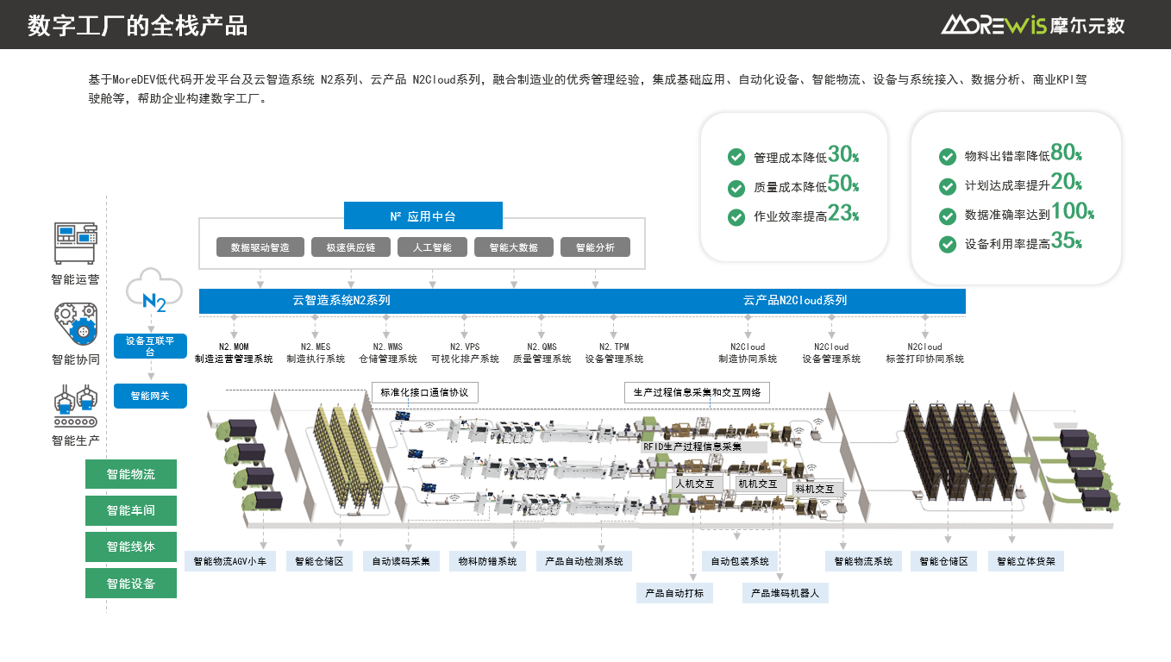Click N2.VPS 可视化排产系统 label
Screen dimensions: 1171x662
tap(465, 353)
